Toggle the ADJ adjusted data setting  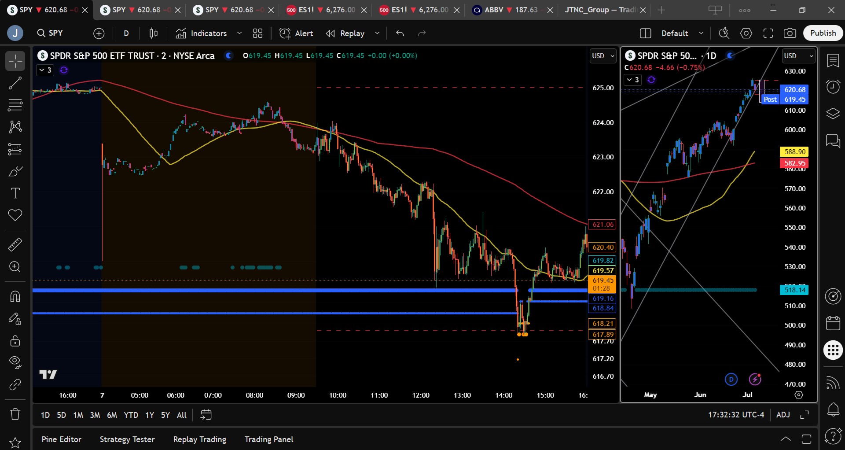coord(783,415)
